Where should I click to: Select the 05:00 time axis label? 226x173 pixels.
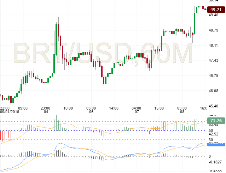click(182, 108)
